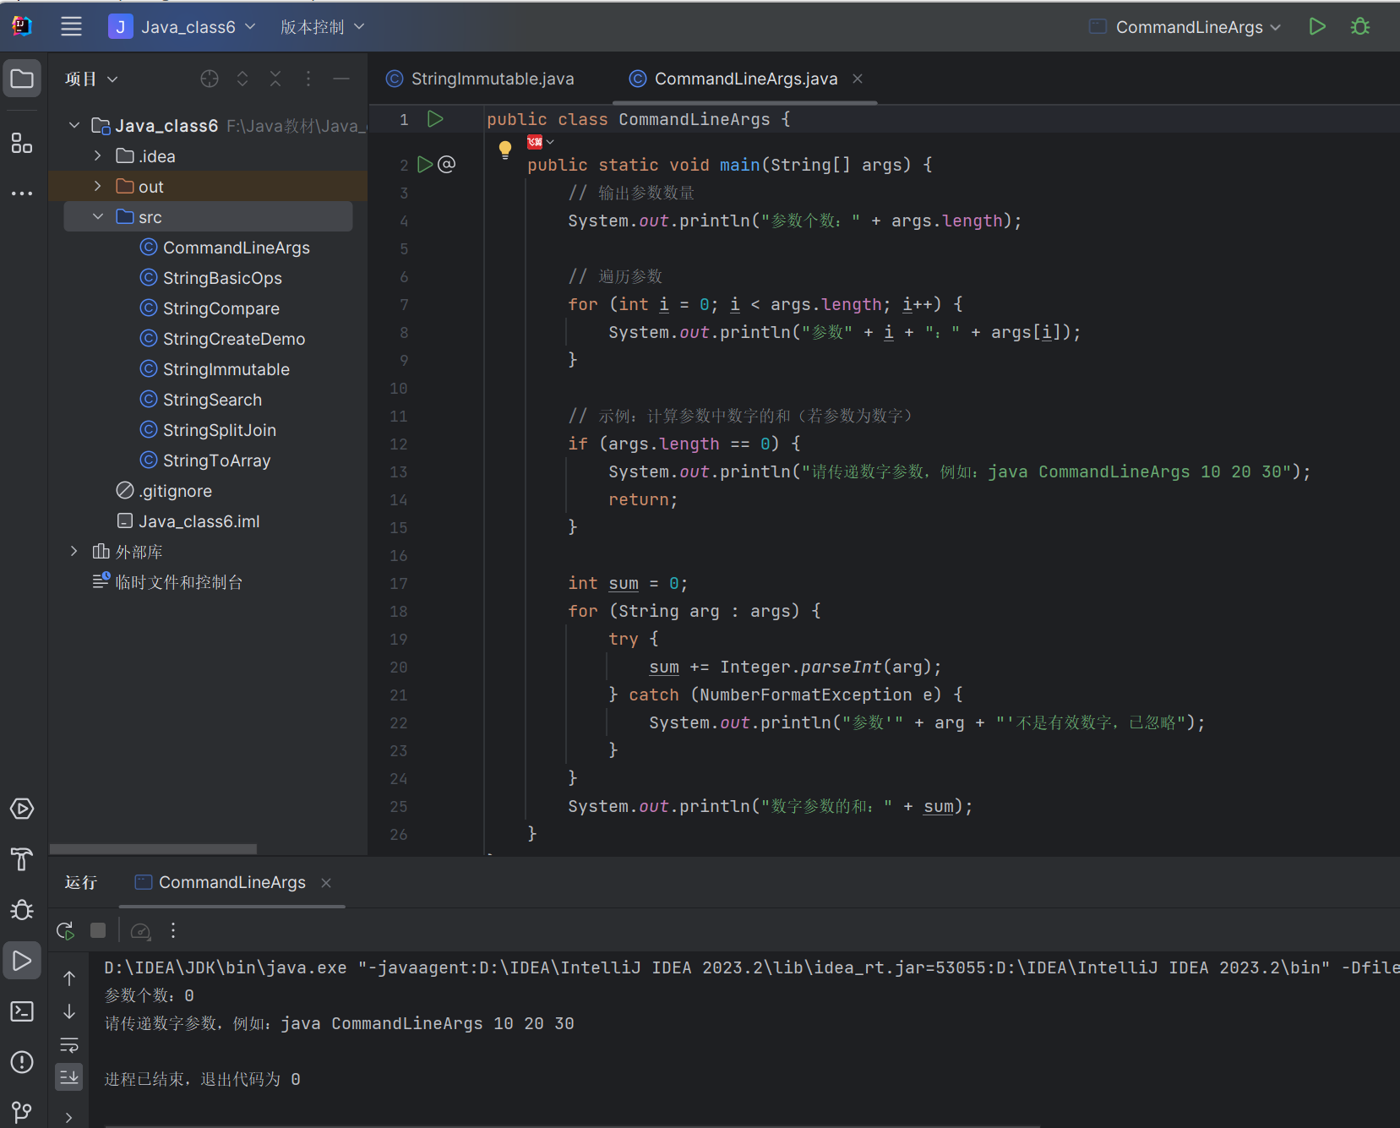Open the Git version control tool window
Viewport: 1400px width, 1128px height.
(x=22, y=1111)
